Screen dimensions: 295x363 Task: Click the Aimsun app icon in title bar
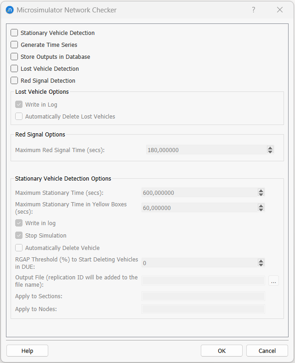(10, 10)
